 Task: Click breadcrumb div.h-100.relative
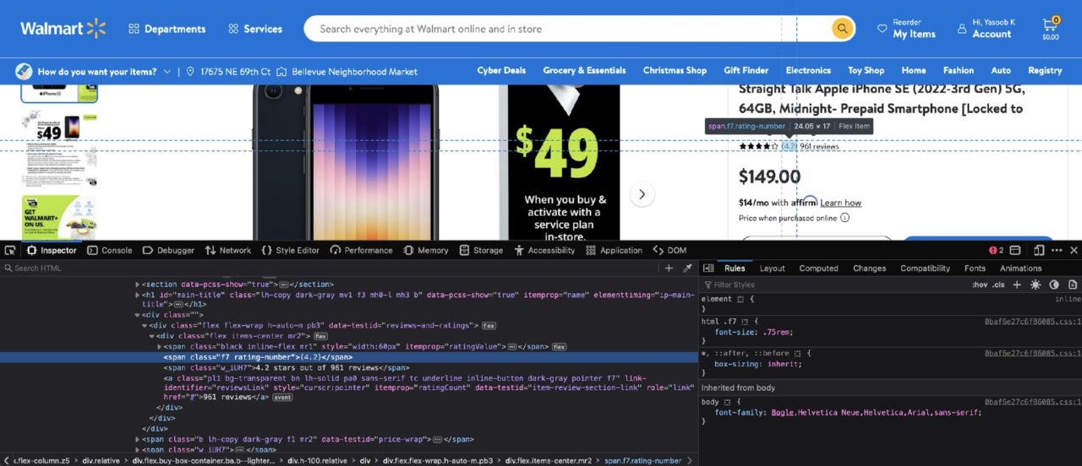coord(317,461)
